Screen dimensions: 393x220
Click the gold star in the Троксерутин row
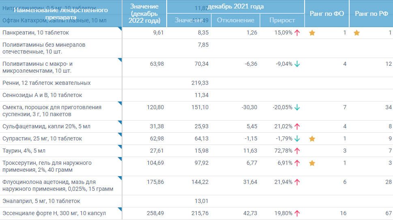[312, 163]
